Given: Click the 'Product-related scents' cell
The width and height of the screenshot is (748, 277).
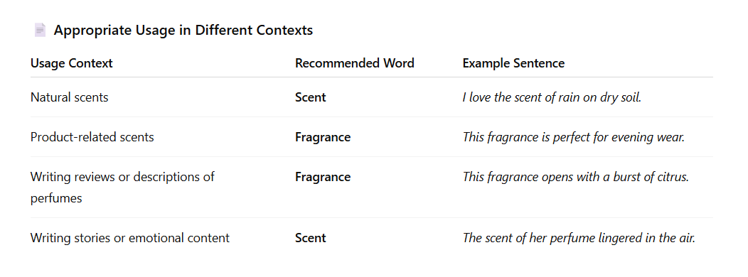Looking at the screenshot, I should click(92, 137).
